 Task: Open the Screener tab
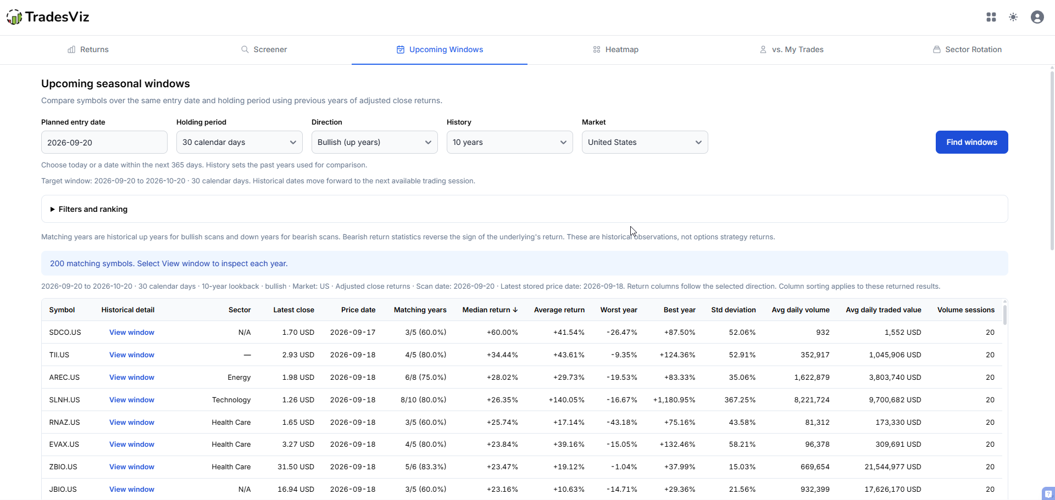264,49
